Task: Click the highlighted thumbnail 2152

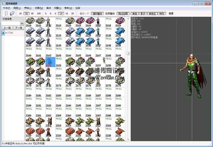Action: [x=50, y=62]
